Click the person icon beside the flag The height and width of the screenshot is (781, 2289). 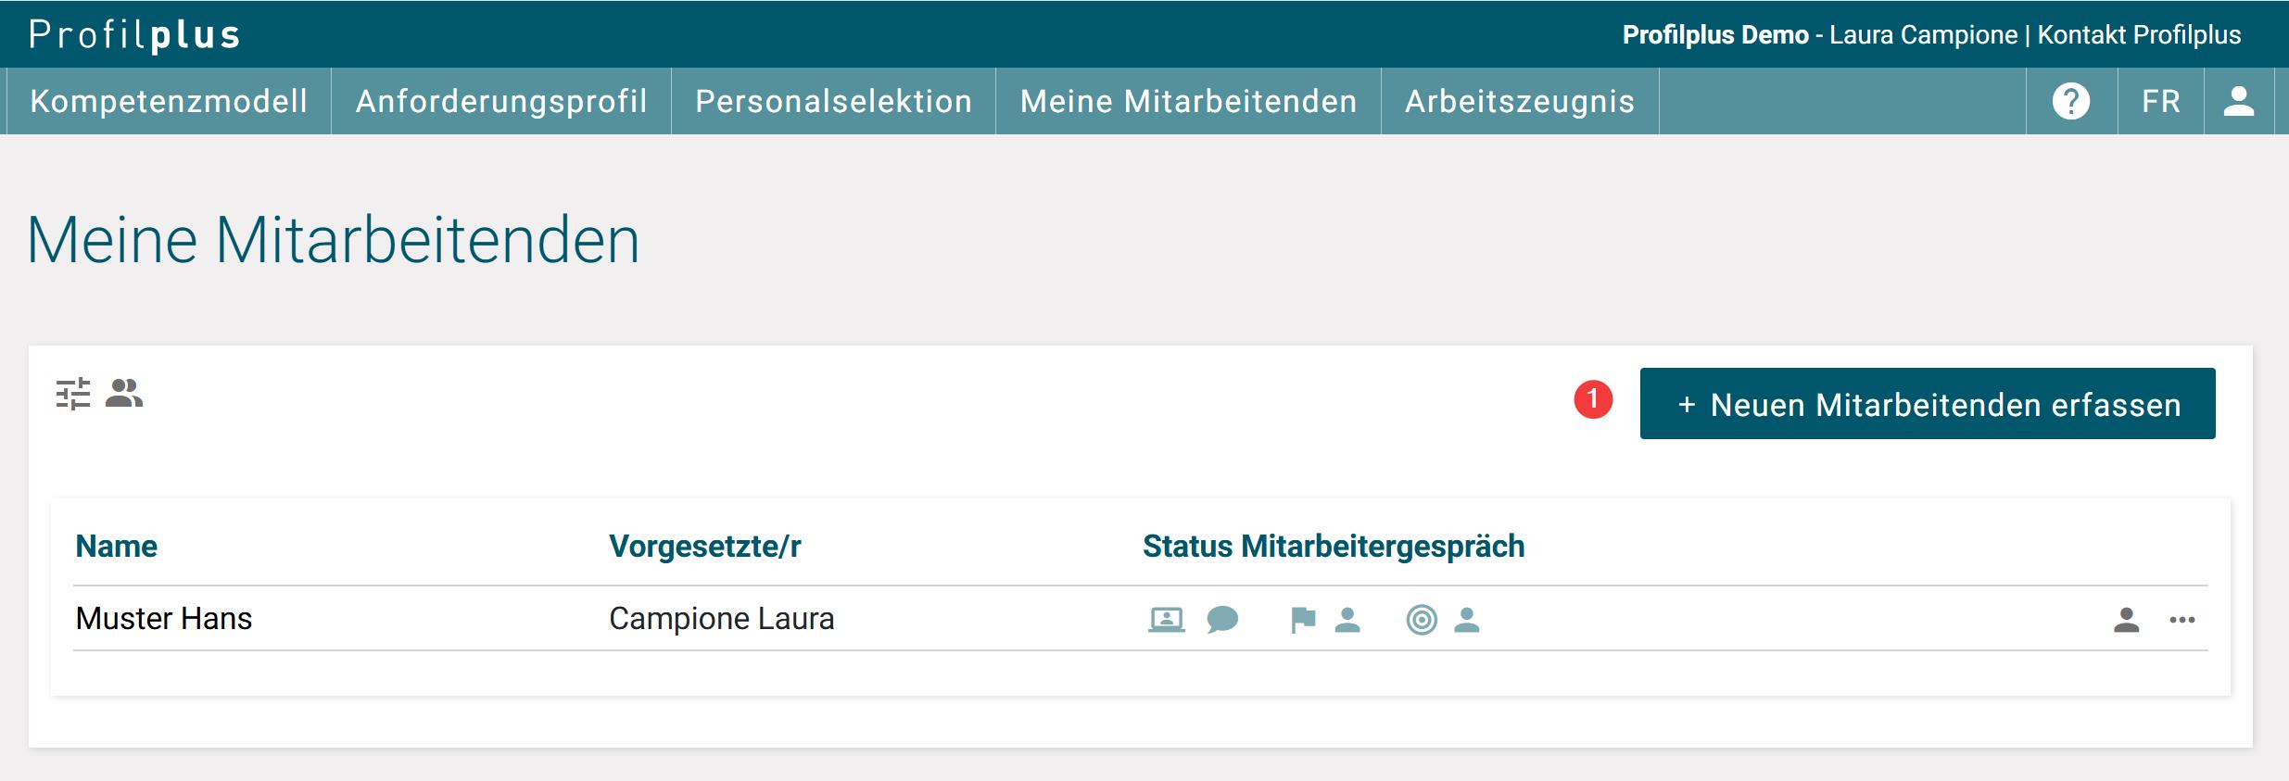point(1347,619)
